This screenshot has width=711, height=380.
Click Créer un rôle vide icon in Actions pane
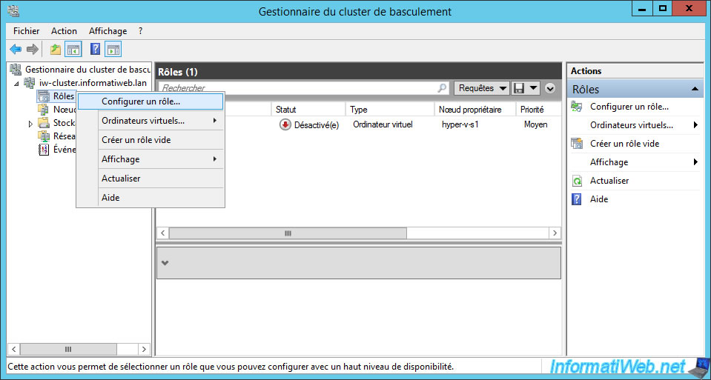[577, 144]
